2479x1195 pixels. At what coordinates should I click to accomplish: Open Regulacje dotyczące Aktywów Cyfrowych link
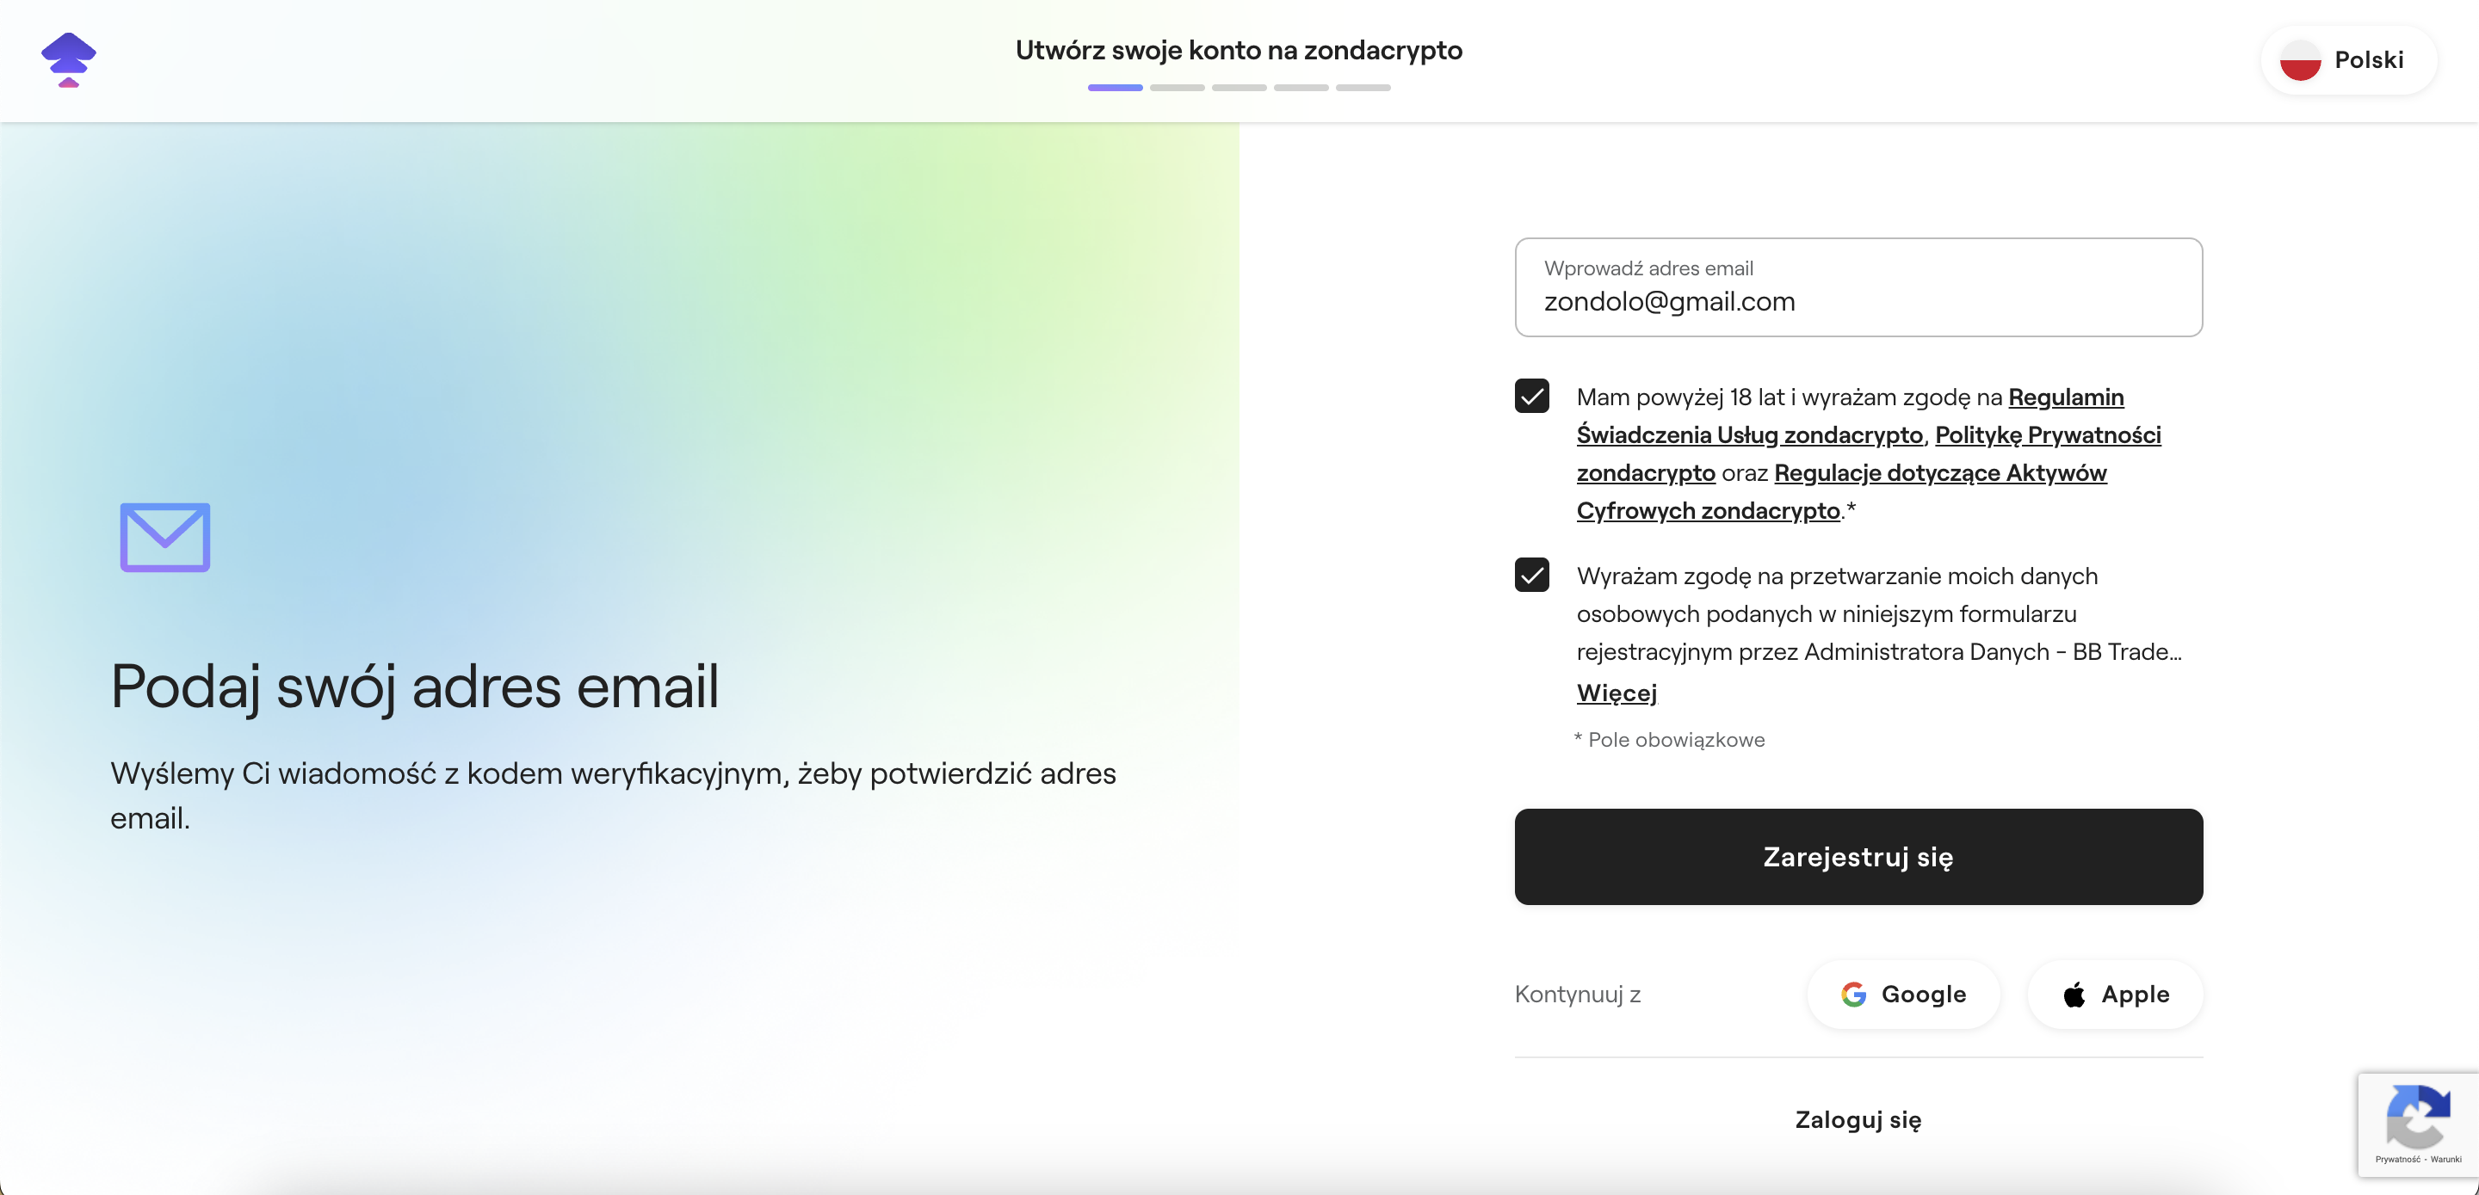(x=1939, y=473)
